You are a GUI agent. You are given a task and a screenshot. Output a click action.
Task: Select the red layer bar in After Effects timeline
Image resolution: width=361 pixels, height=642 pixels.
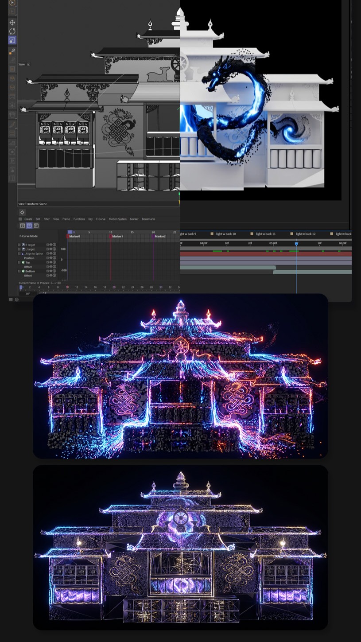pyautogui.click(x=266, y=254)
